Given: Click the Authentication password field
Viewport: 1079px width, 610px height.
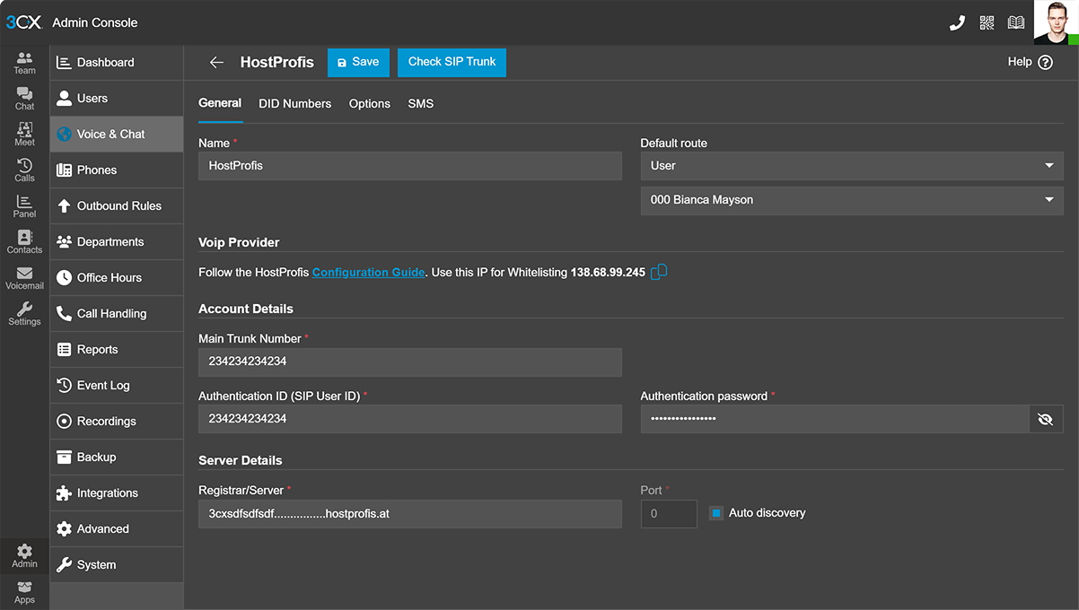Looking at the screenshot, I should 835,419.
